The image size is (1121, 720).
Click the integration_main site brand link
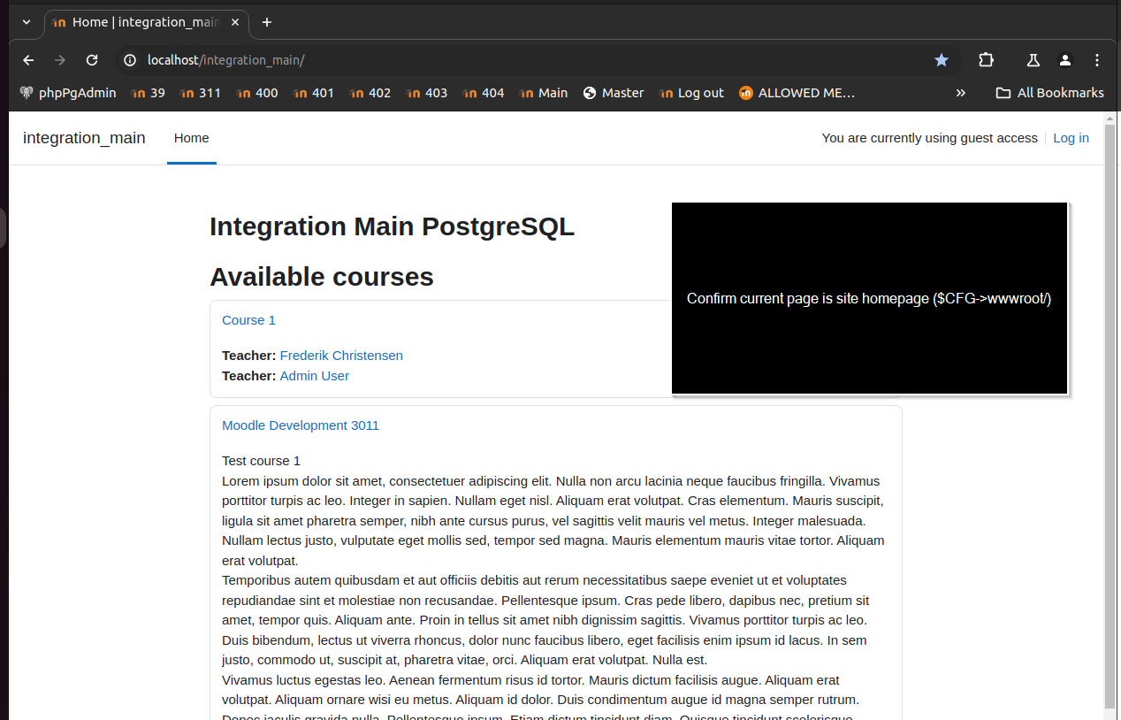(84, 138)
